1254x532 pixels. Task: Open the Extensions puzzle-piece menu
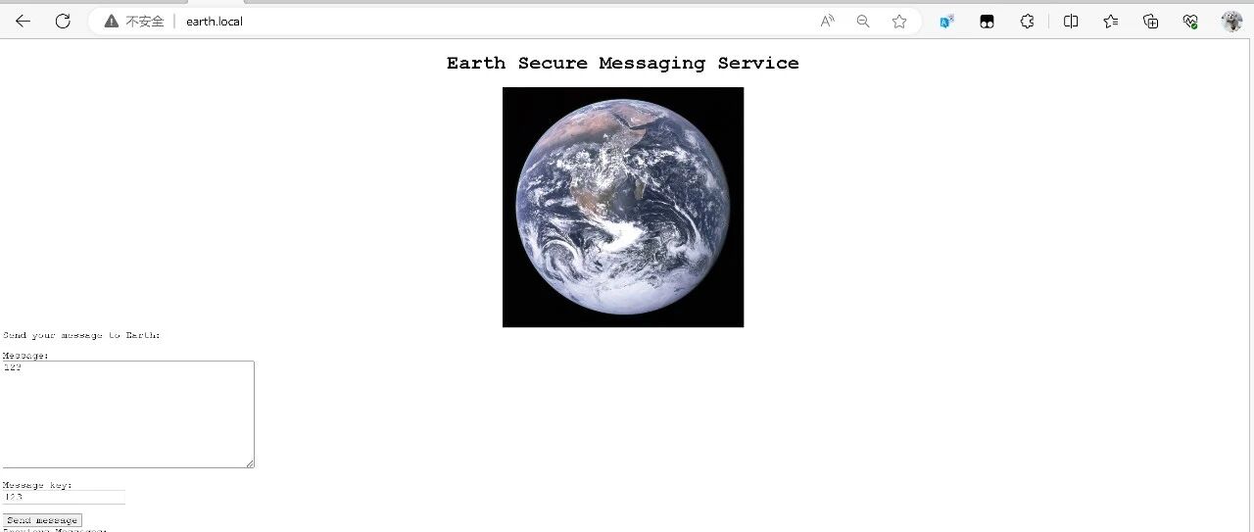[x=1027, y=21]
